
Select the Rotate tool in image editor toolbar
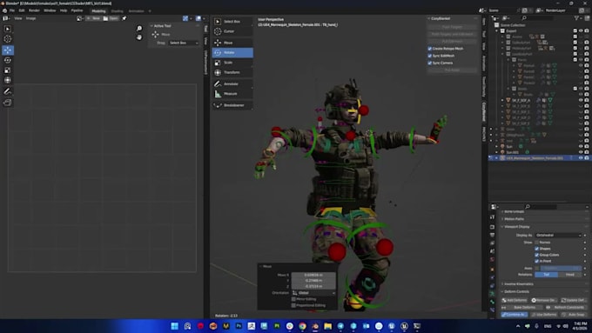(8, 60)
